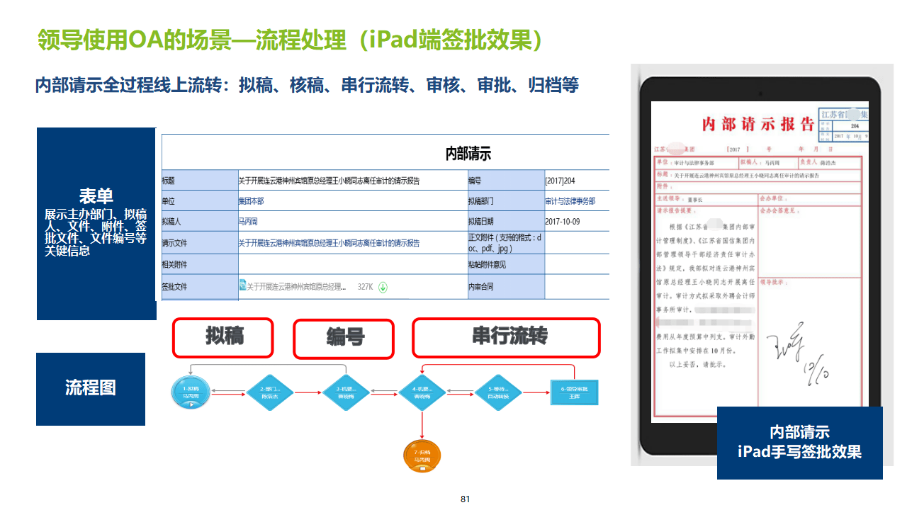907x510 pixels.
Task: Click the iPad 会办会签意见 area
Action: pos(809,240)
